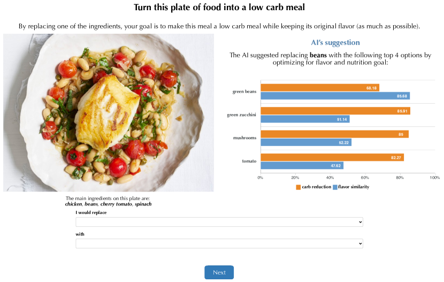Image resolution: width=444 pixels, height=282 pixels.
Task: Click the Next button
Action: point(219,272)
